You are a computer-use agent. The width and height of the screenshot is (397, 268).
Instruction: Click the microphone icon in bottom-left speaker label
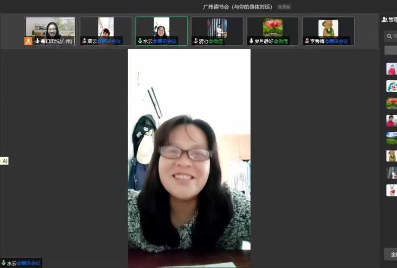click(x=3, y=263)
